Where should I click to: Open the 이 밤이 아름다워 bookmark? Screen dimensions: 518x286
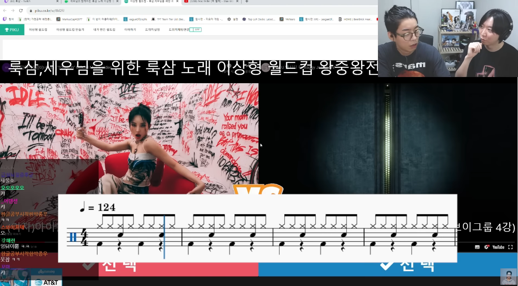pyautogui.click(x=103, y=19)
